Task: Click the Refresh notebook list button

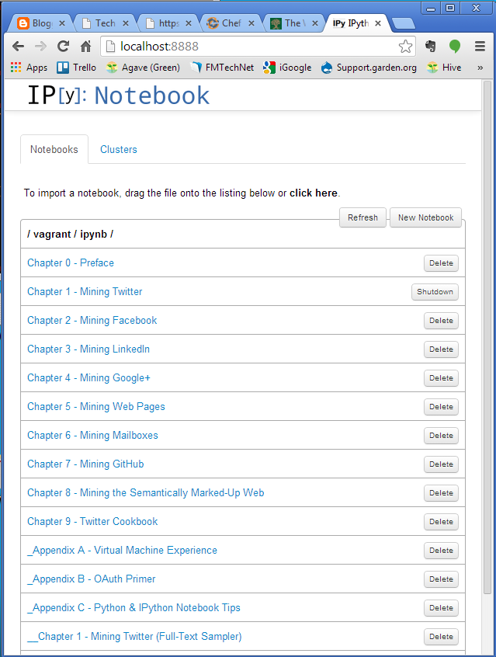Action: 362,217
